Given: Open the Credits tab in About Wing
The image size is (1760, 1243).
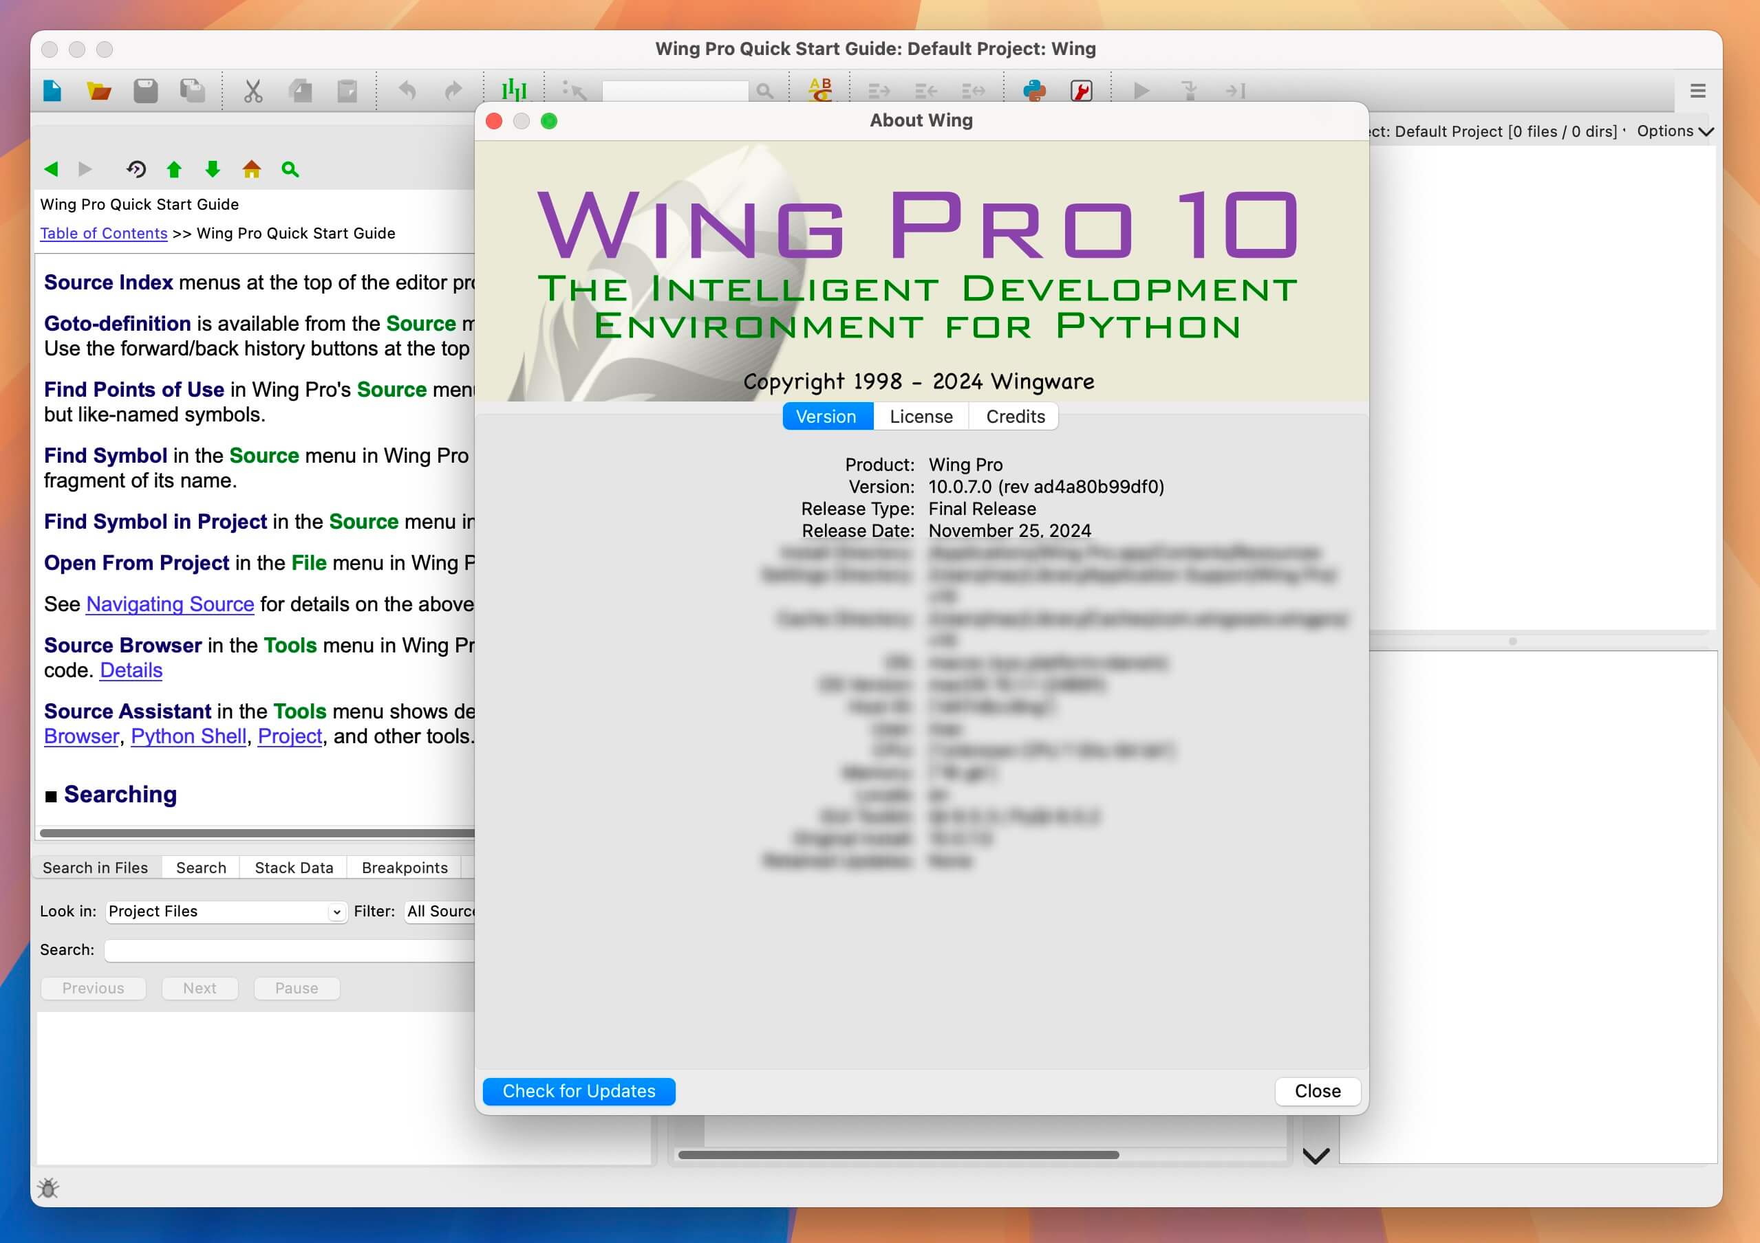Looking at the screenshot, I should (x=1015, y=417).
